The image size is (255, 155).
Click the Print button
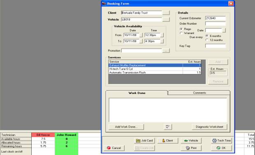pyautogui.click(x=191, y=148)
